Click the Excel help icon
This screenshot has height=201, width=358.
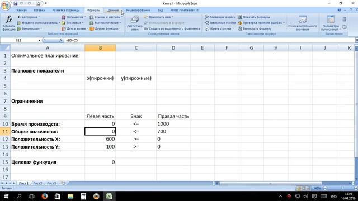pyautogui.click(x=340, y=10)
